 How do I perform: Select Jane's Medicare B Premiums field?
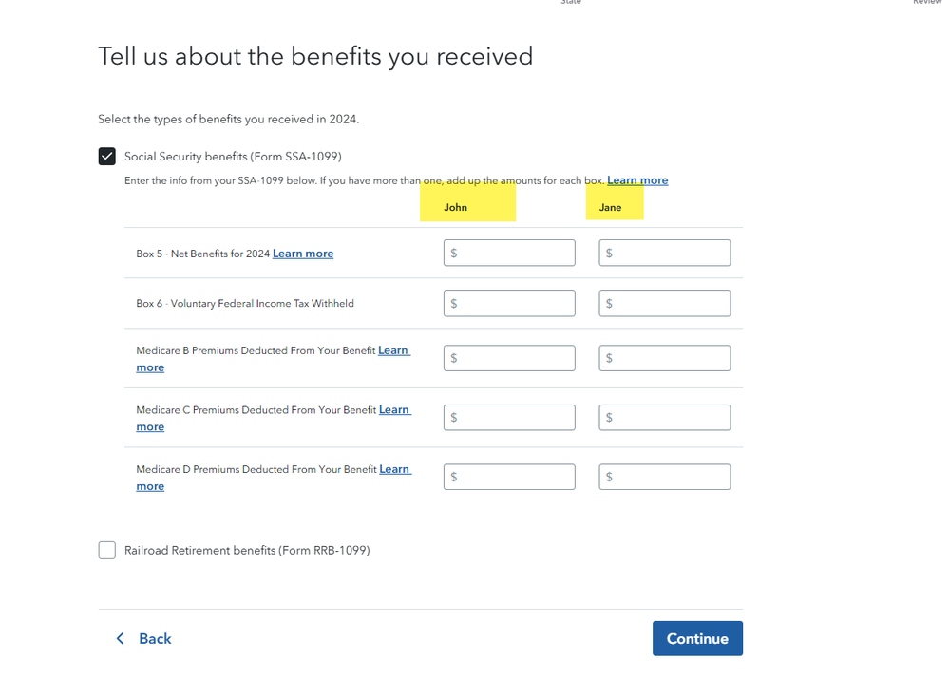[x=665, y=358]
